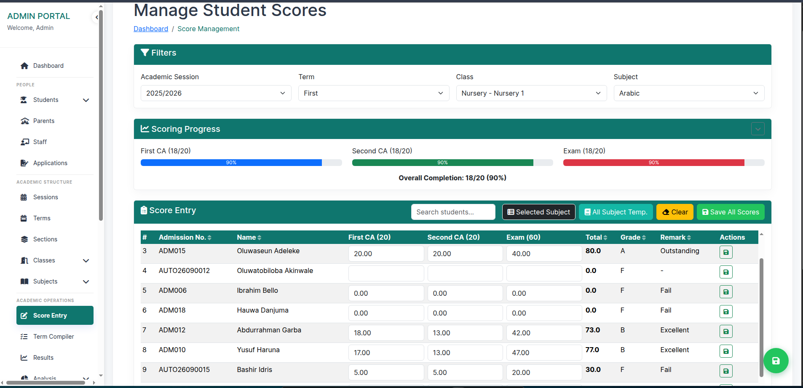Click the Second CA green progress bar
Screen dimensions: 803x388
point(442,163)
